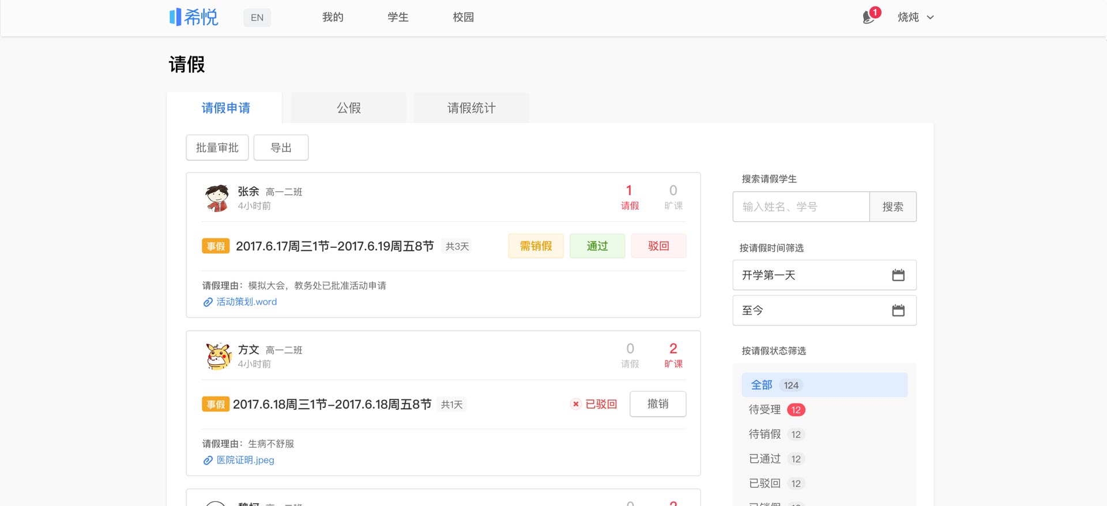Click the 希悦 logo in header
Viewport: 1107px width, 506px height.
[194, 17]
